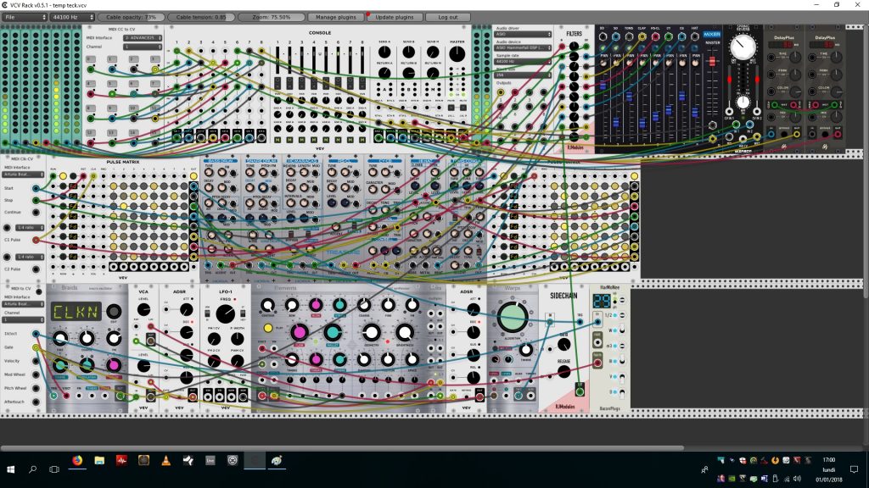Flip the LFO-1 left offset switch
The height and width of the screenshot is (488, 869).
[x=207, y=313]
